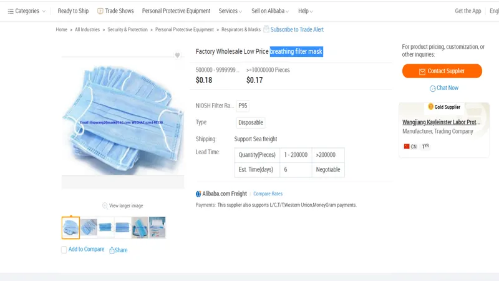This screenshot has width=499, height=281.
Task: Click the Alibaba.com Freight globe icon
Action: [198, 194]
